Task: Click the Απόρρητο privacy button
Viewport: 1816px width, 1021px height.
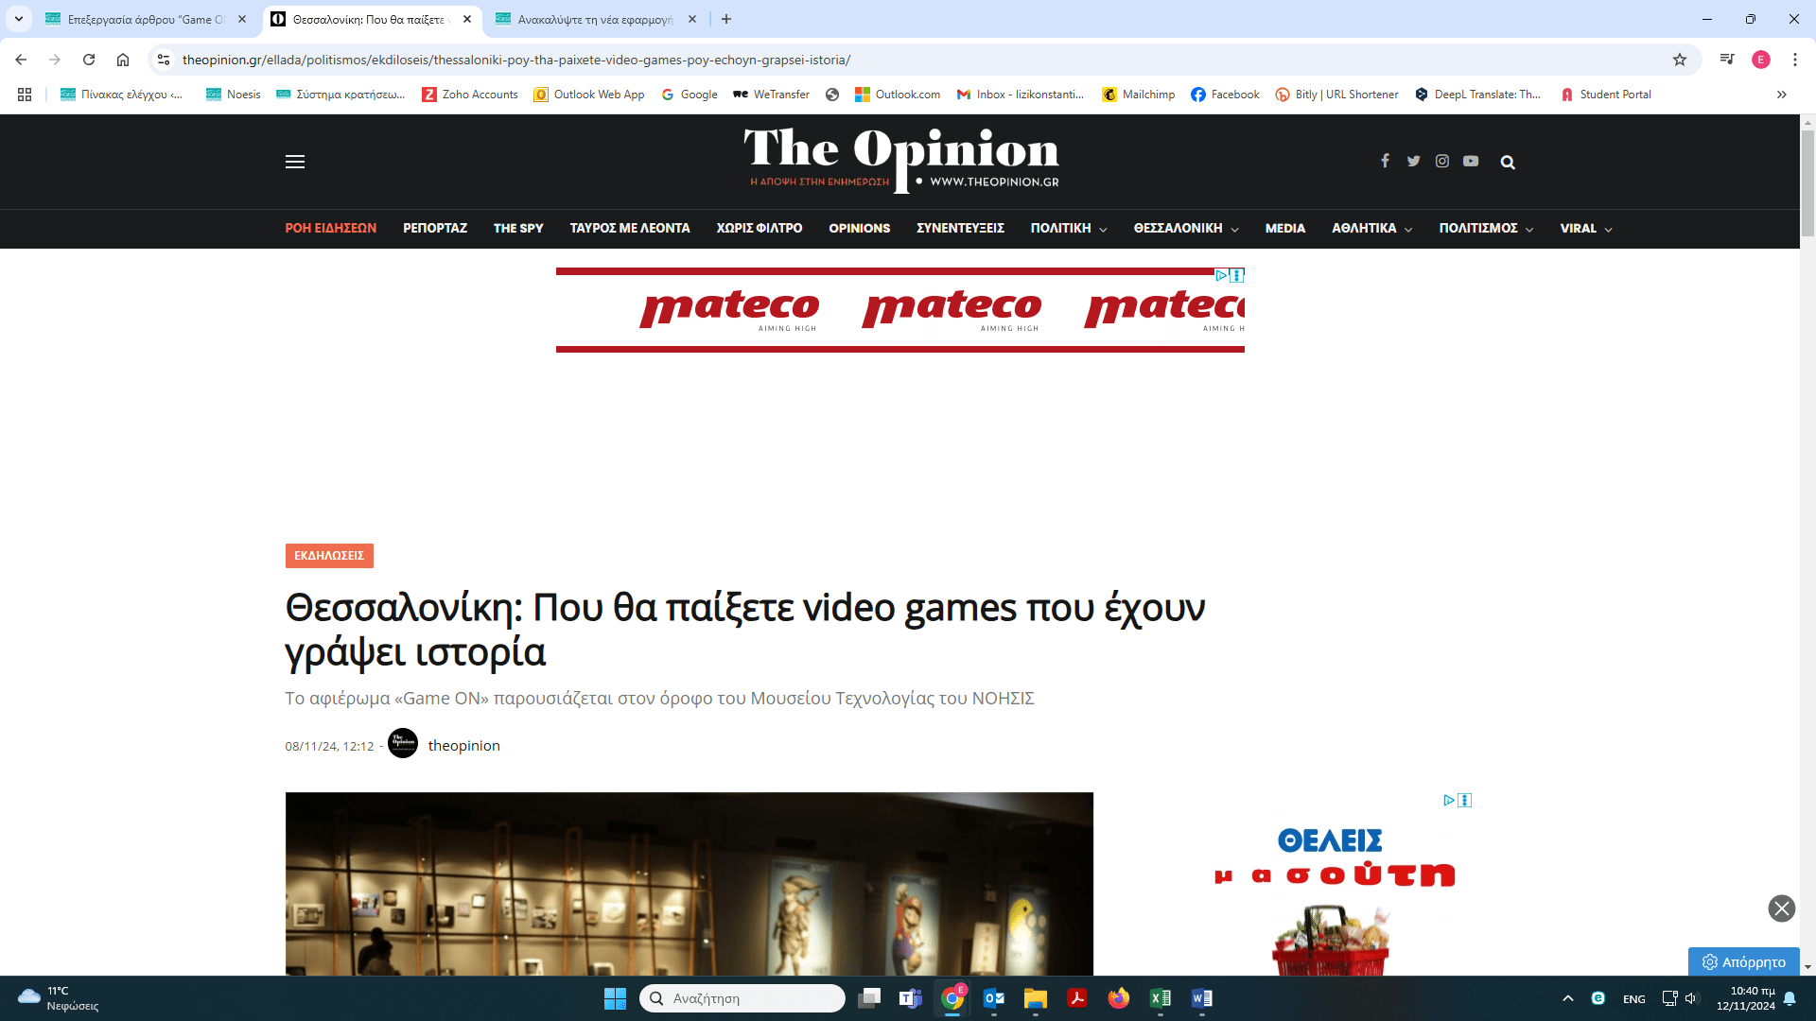Action: click(x=1743, y=961)
